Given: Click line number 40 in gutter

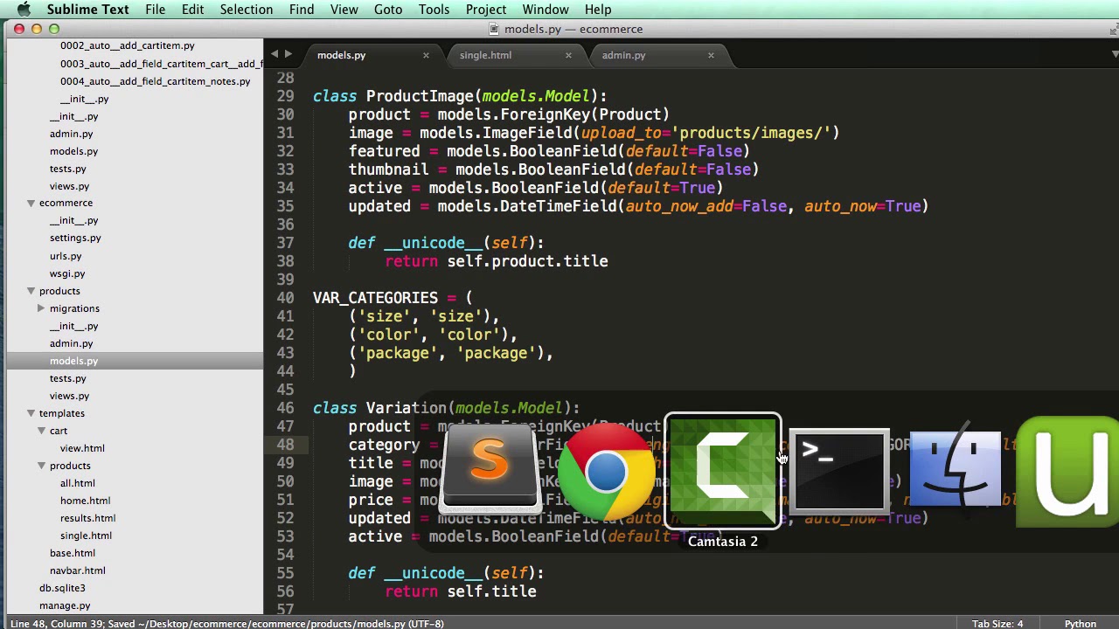Looking at the screenshot, I should coord(285,298).
